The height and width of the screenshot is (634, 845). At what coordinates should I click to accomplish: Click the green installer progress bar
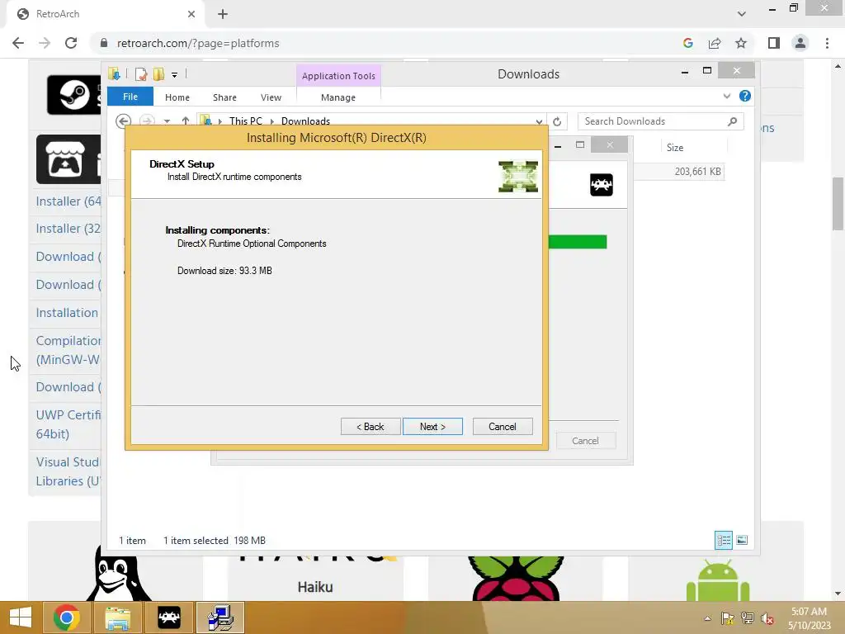tap(577, 242)
